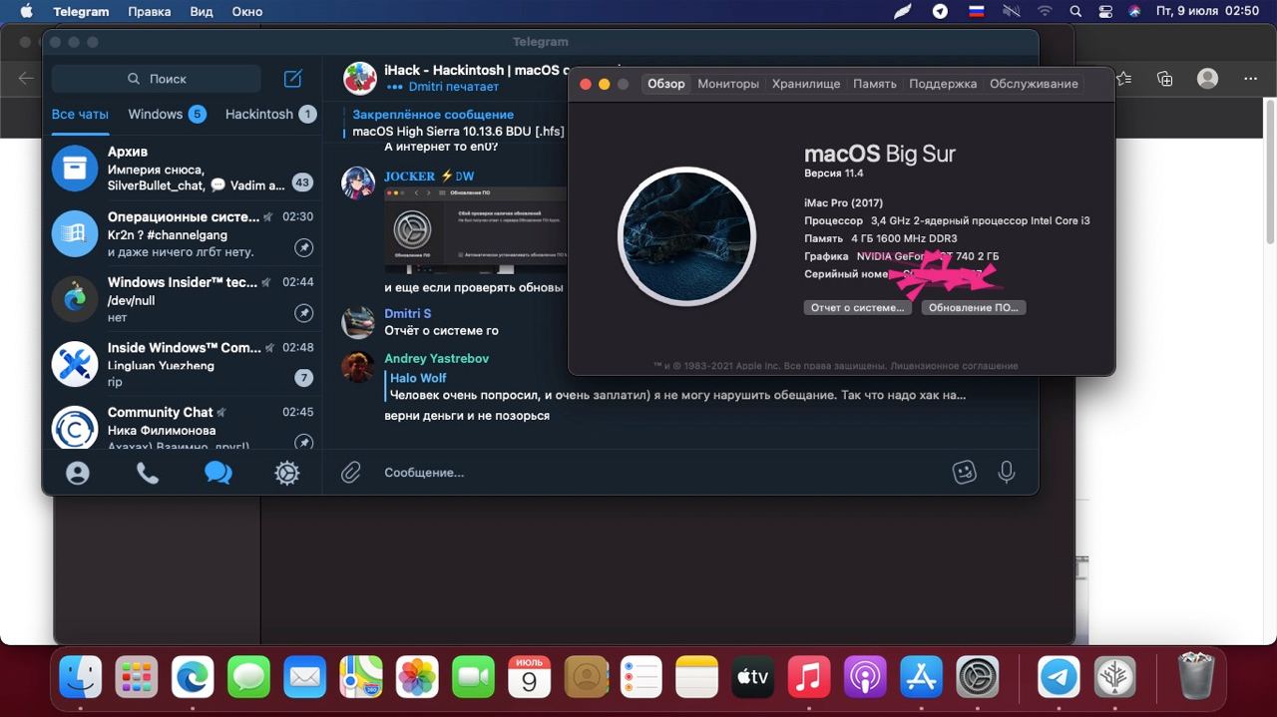
Task: Click the Edge back arrow button
Action: (26, 79)
